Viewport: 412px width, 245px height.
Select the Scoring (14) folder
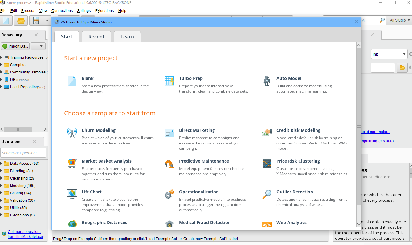pos(17,193)
